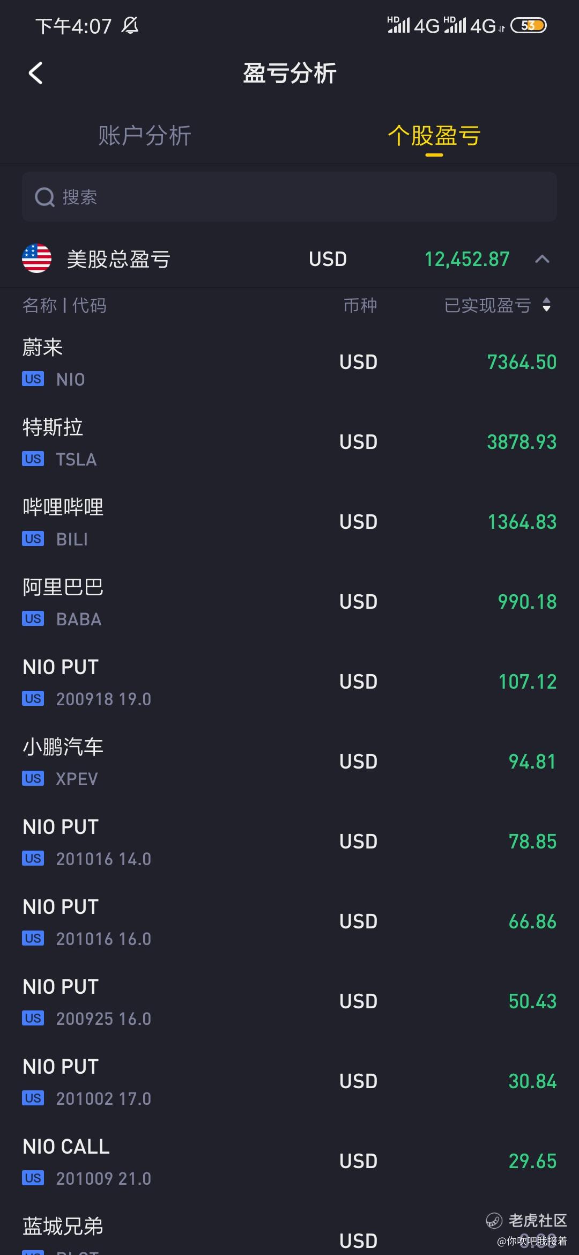
Task: Open NIO CALL 201009 21.0 option row
Action: (x=289, y=1162)
